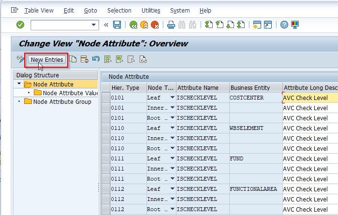Go to Last Page icon
This screenshot has height=215, width=338.
[x=241, y=25]
